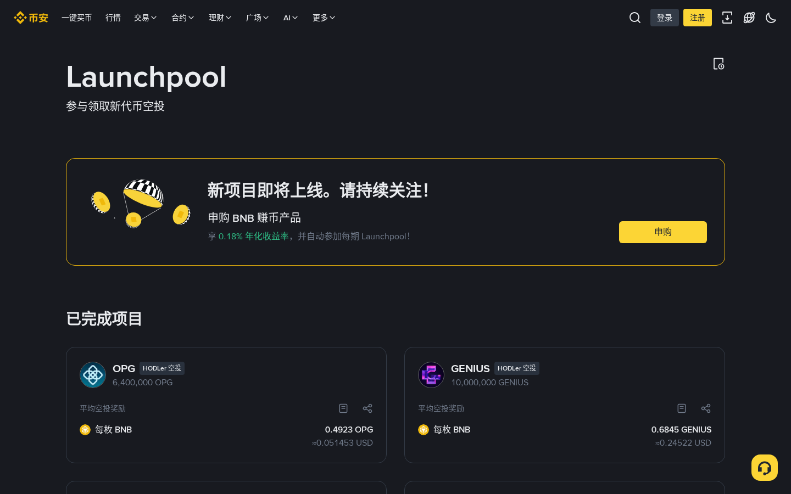Click ≈0.24522 USD value

683,443
